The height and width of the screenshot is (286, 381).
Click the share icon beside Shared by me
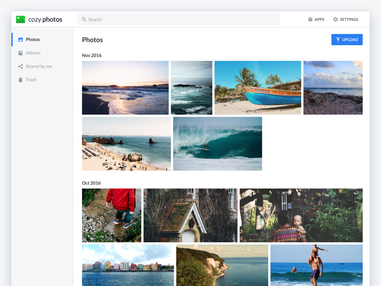(20, 66)
